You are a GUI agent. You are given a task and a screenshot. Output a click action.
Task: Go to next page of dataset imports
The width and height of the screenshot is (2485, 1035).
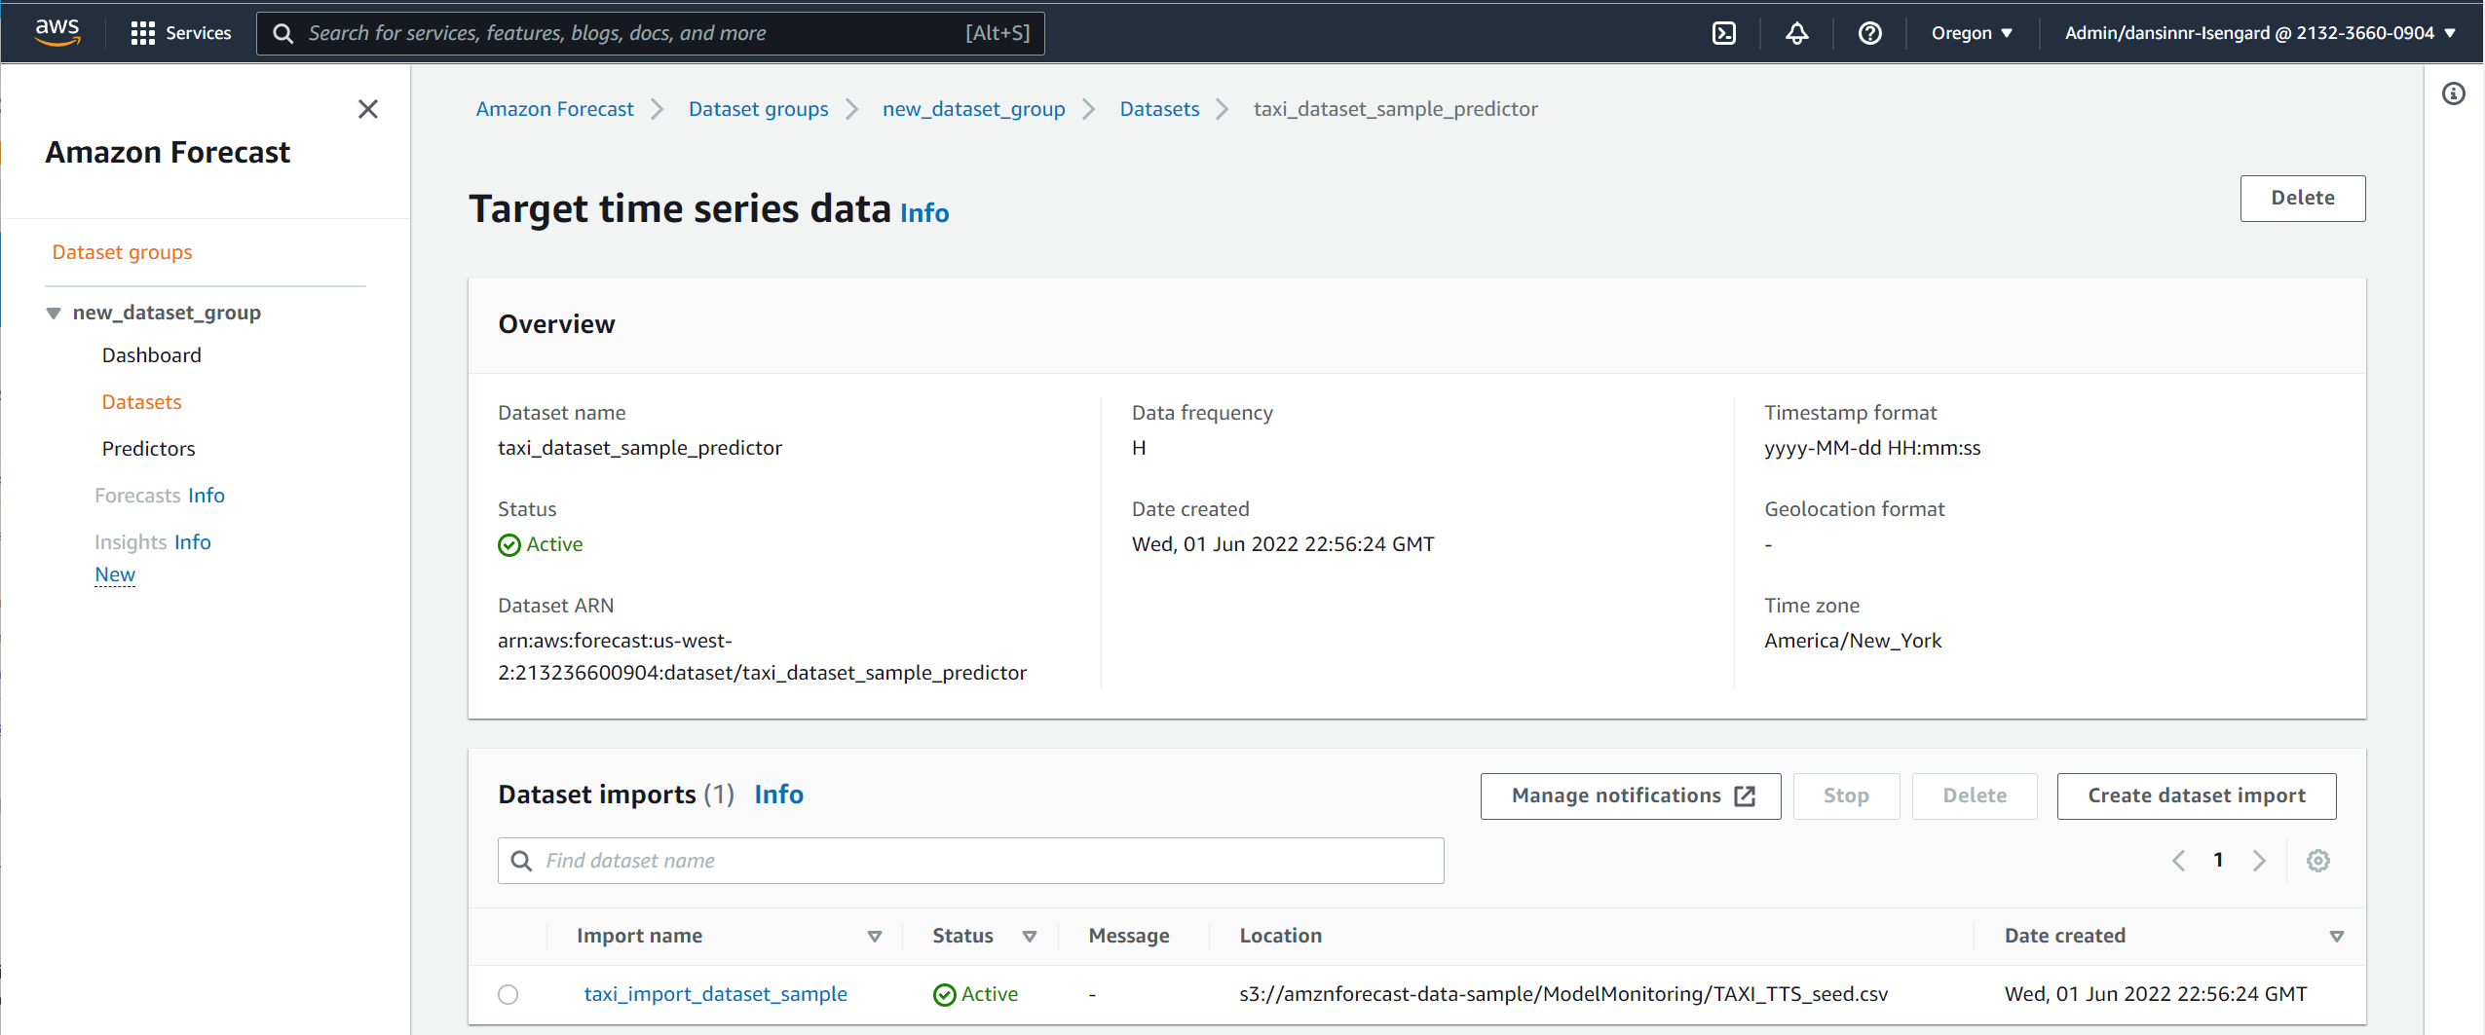(2259, 861)
